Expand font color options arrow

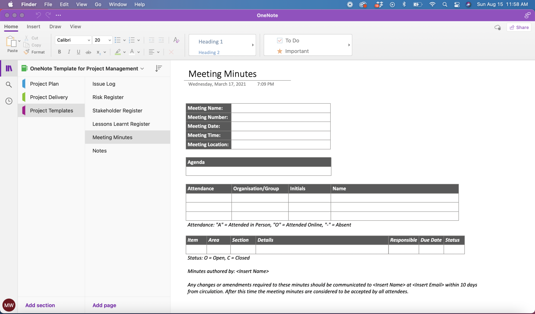point(138,52)
